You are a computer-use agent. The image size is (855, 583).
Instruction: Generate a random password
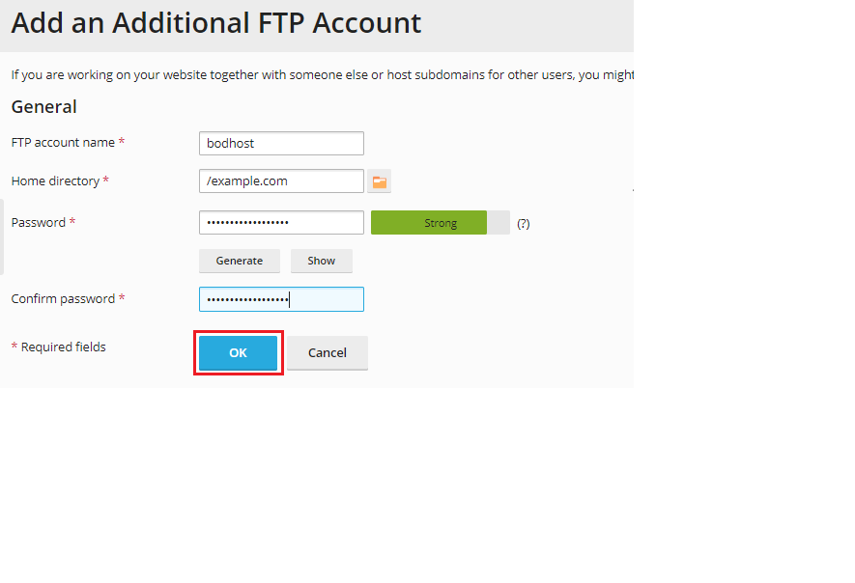(x=240, y=261)
